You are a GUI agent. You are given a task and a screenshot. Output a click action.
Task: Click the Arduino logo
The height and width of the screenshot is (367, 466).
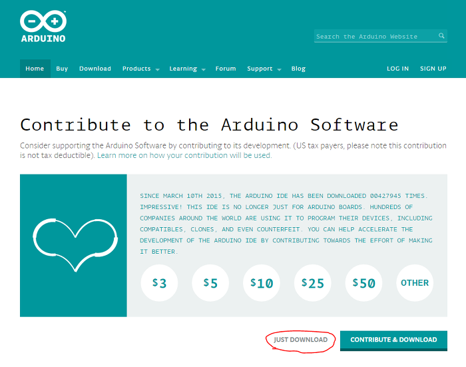(x=43, y=26)
